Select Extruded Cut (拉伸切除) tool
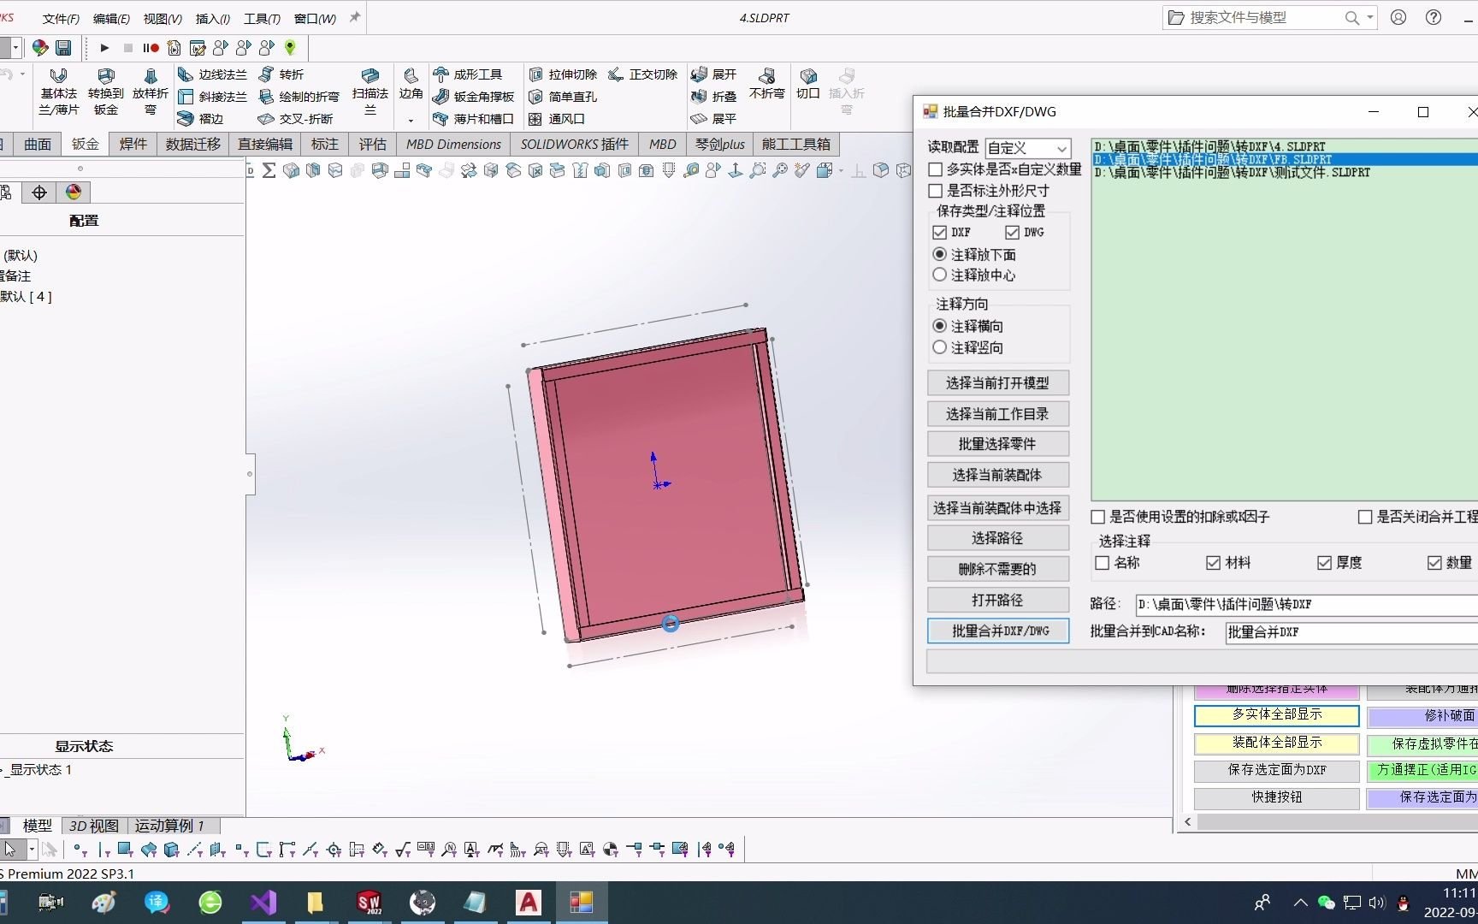The width and height of the screenshot is (1478, 924). click(563, 74)
